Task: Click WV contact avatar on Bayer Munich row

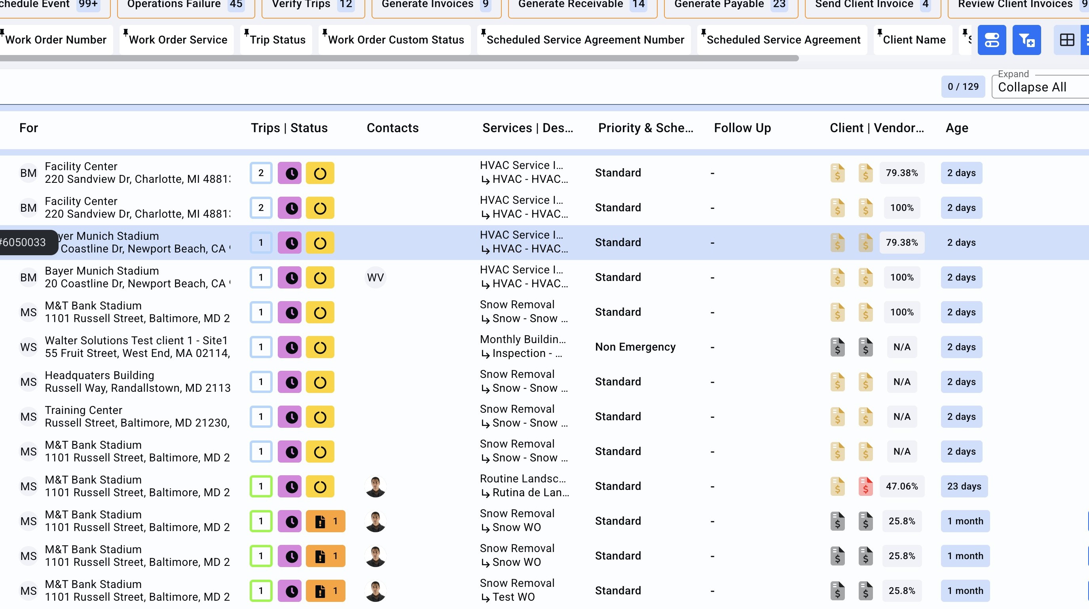Action: click(x=375, y=278)
